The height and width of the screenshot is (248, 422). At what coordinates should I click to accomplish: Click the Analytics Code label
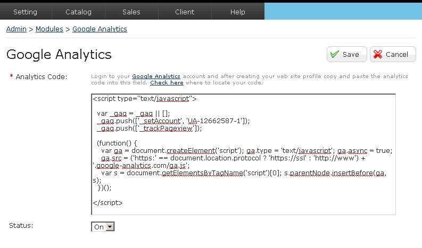click(x=41, y=77)
